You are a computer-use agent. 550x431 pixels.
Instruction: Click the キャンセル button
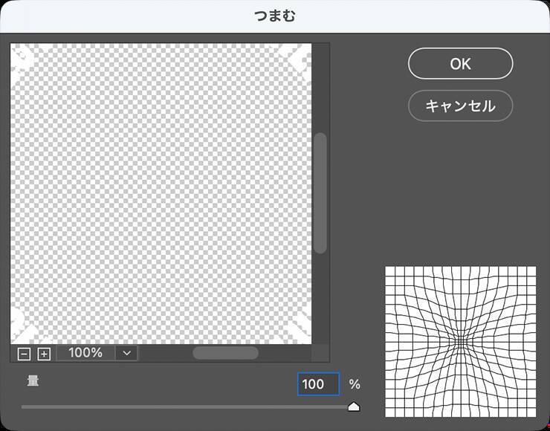(460, 106)
